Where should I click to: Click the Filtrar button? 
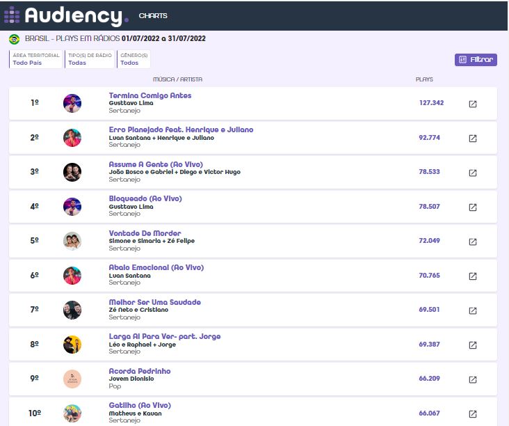pos(476,59)
